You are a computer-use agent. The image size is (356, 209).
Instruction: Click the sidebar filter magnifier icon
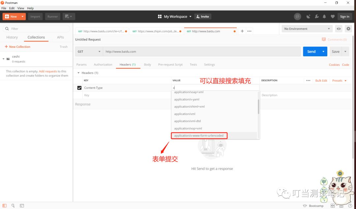[x=7, y=29]
